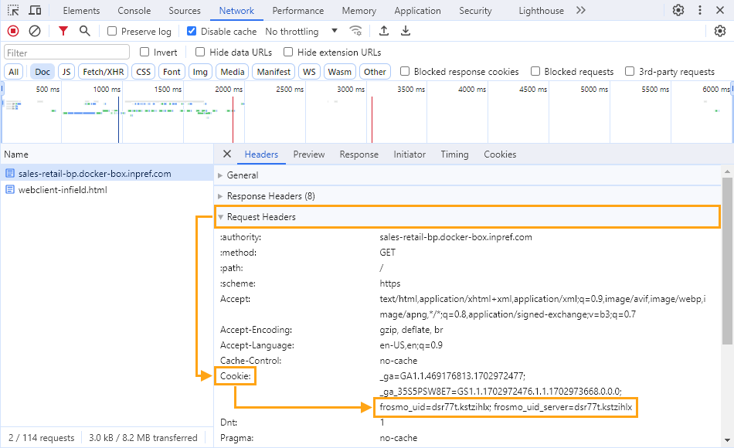Screen dimensions: 734x448
Task: Expand Response Headers (8) section
Action: 270,196
